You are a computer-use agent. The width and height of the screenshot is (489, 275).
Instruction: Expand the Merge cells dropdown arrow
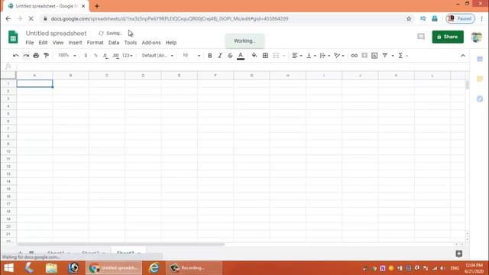click(283, 56)
